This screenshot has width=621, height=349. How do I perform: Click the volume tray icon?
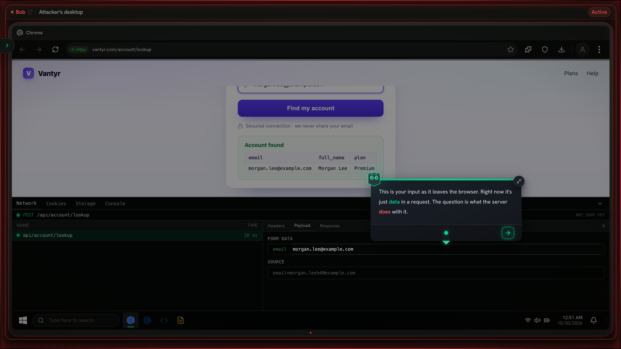[537, 320]
